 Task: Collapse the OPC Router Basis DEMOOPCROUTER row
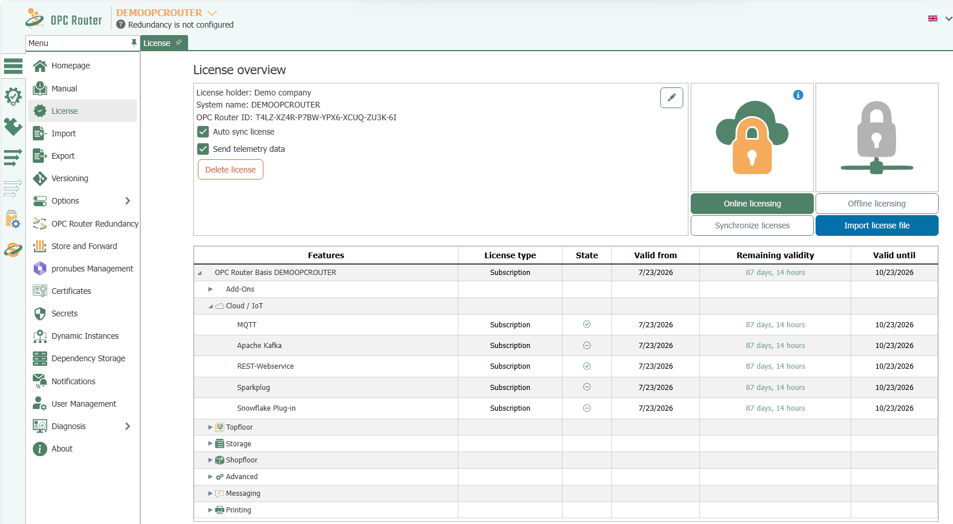tap(200, 273)
